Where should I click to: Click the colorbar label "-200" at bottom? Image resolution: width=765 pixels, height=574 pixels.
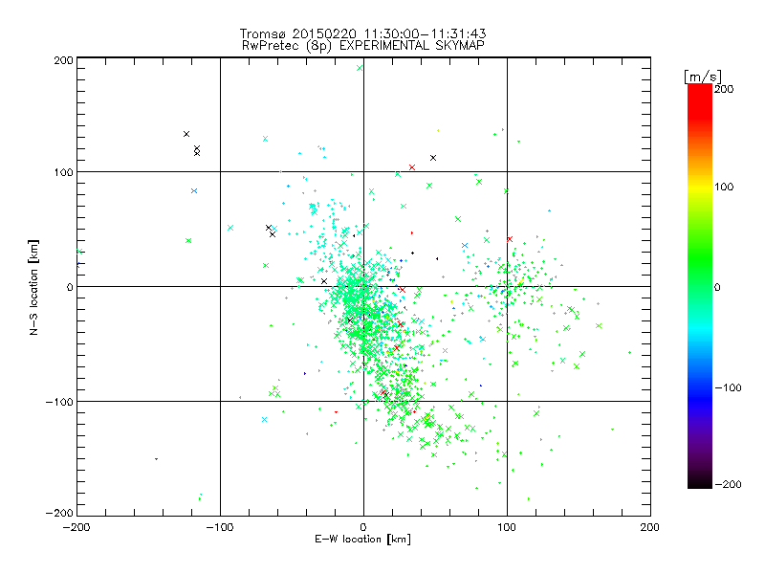pyautogui.click(x=728, y=484)
